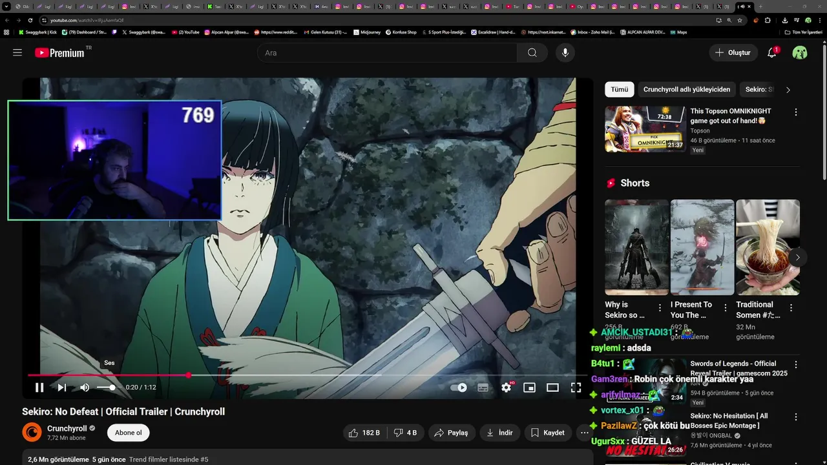Reload the page with the refresh icon

[30, 20]
